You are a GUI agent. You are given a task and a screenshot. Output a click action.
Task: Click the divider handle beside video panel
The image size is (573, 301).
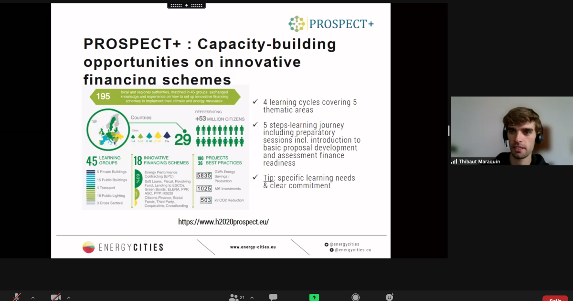449,130
